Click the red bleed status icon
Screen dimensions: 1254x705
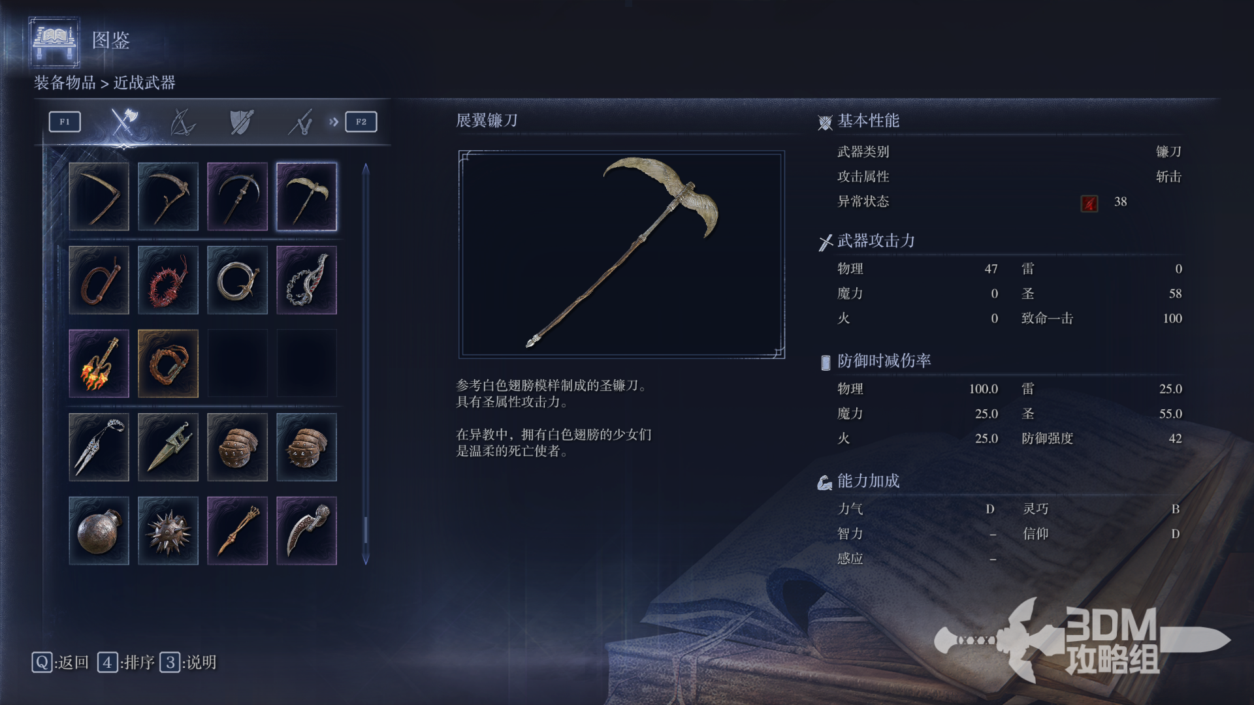[1089, 203]
